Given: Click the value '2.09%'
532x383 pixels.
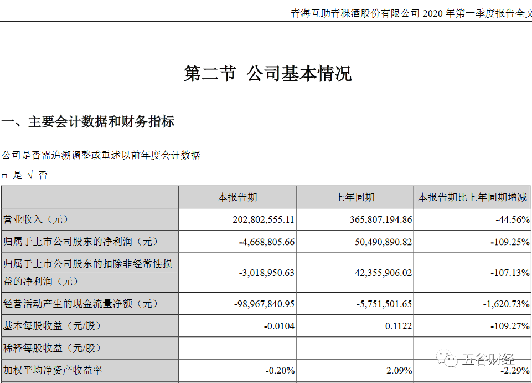Looking at the screenshot, I should pos(399,370).
